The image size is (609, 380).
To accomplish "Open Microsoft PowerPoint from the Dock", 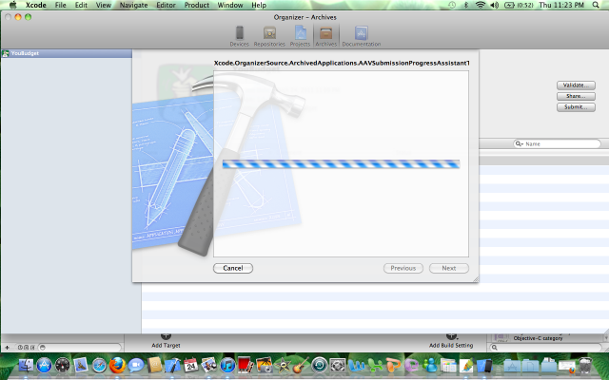I will pos(393,365).
